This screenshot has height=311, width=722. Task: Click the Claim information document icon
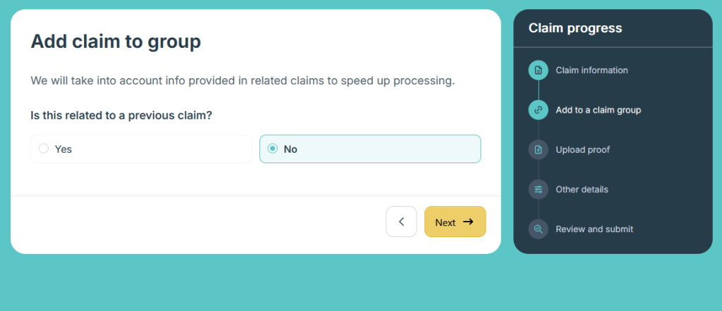[538, 70]
